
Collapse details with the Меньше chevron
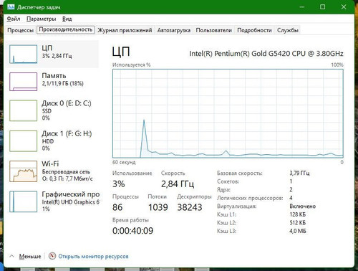coord(11,256)
